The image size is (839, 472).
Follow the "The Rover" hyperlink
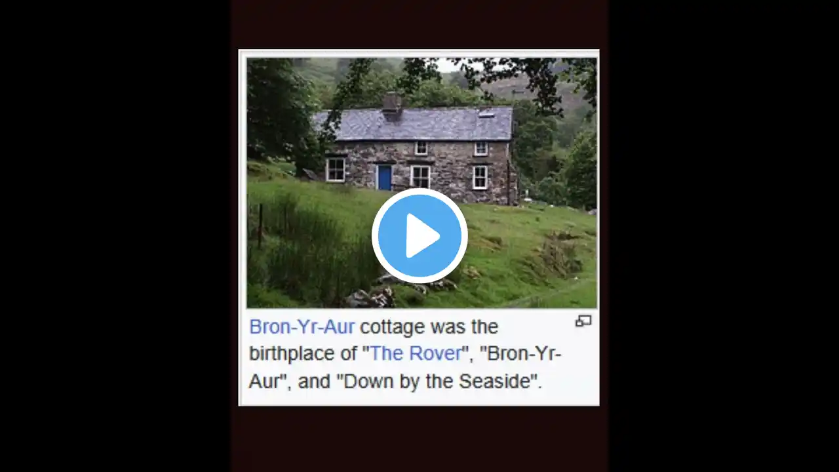click(x=416, y=353)
